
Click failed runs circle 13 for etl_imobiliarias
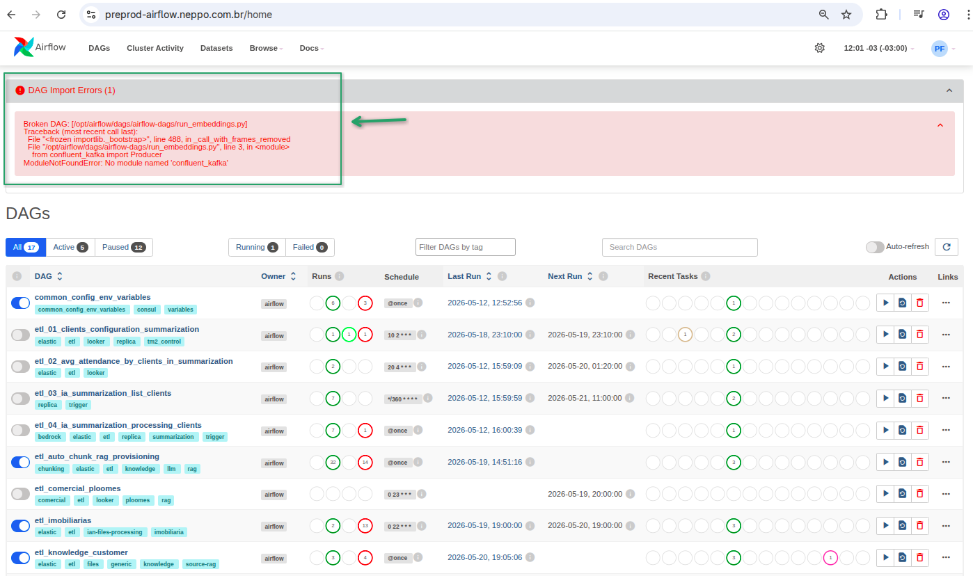pos(365,525)
